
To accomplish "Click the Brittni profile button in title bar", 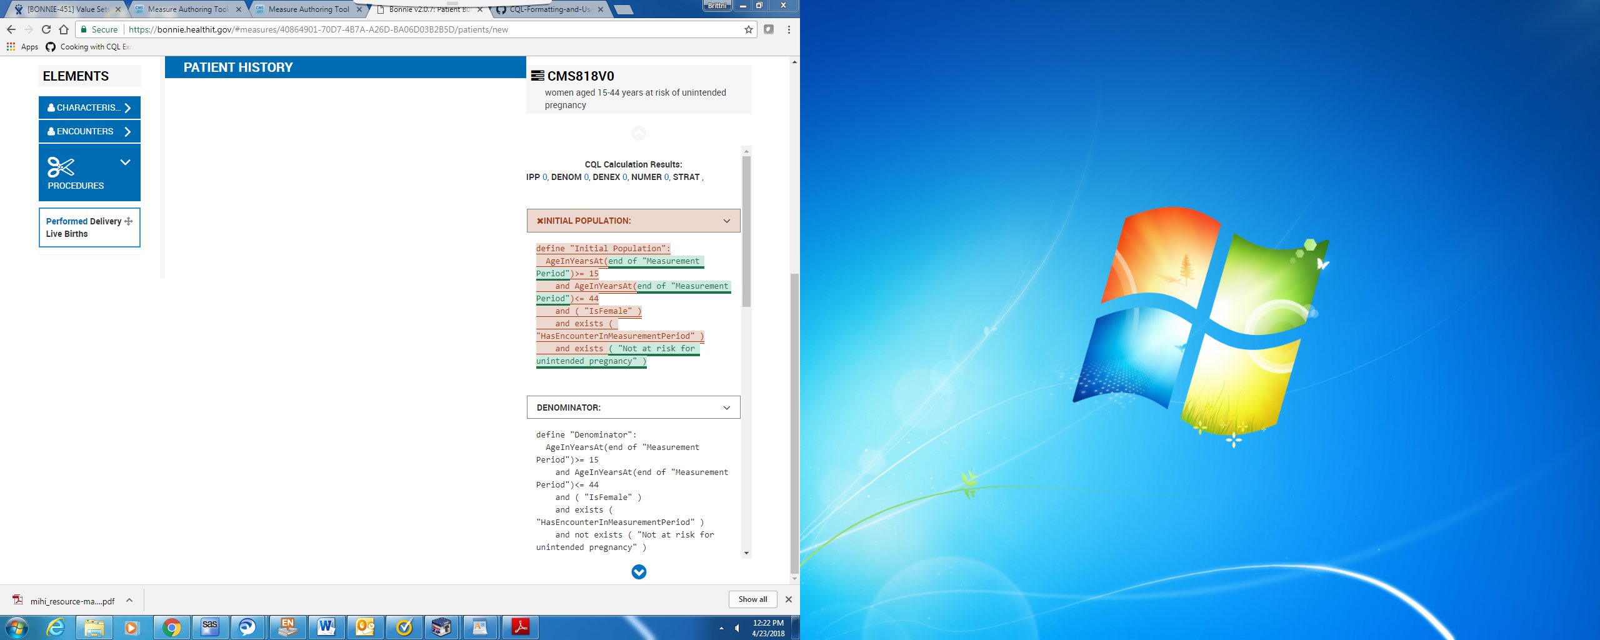I will pyautogui.click(x=717, y=6).
